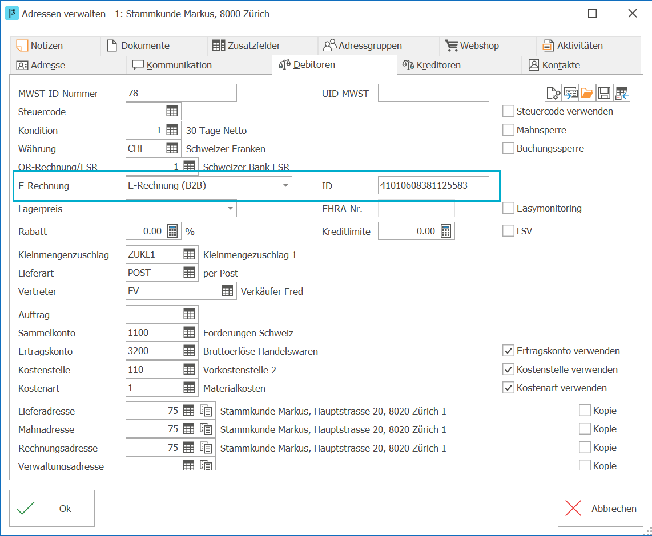This screenshot has width=652, height=536.
Task: Open the Sammelkonto lookup table icon
Action: [x=189, y=332]
